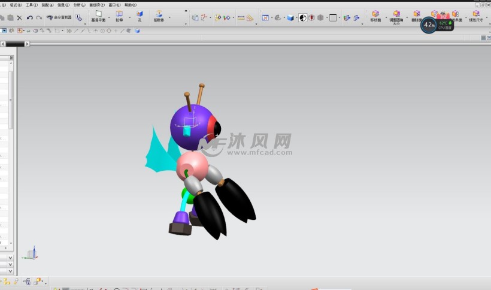Click the edit section icon
This screenshot has width=491, height=290.
(x=356, y=18)
